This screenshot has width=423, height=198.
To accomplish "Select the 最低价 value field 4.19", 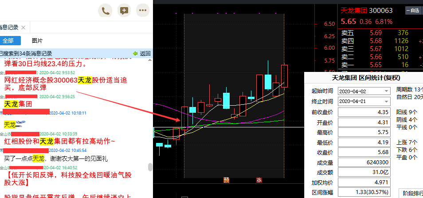I will pyautogui.click(x=364, y=143).
